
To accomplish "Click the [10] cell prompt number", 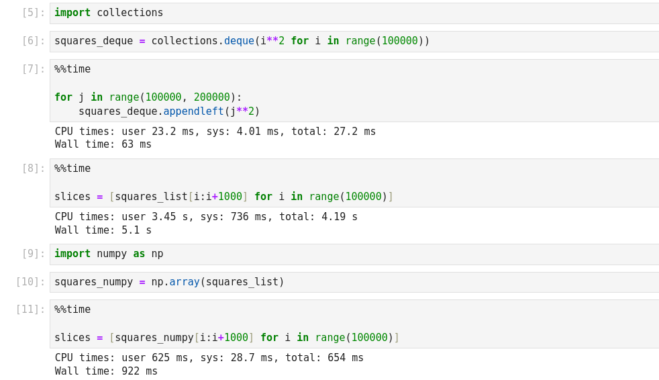I will [30, 282].
